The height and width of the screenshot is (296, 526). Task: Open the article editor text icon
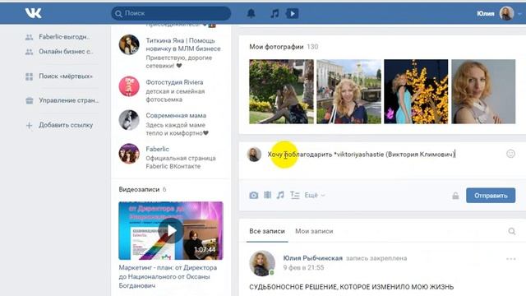[294, 195]
